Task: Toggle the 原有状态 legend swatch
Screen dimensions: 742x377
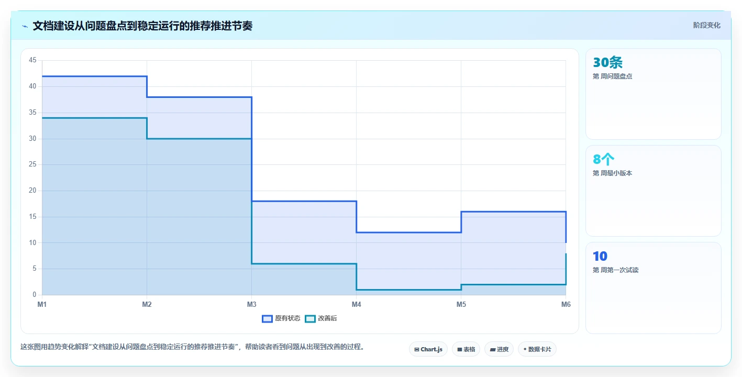Action: (x=267, y=318)
